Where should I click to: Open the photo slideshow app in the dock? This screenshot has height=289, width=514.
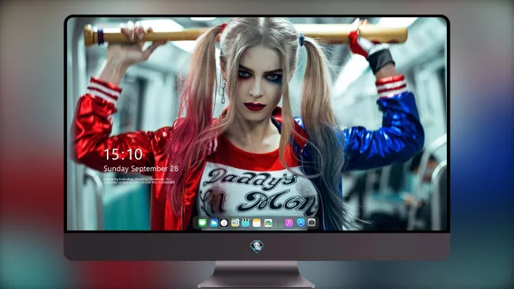click(268, 223)
